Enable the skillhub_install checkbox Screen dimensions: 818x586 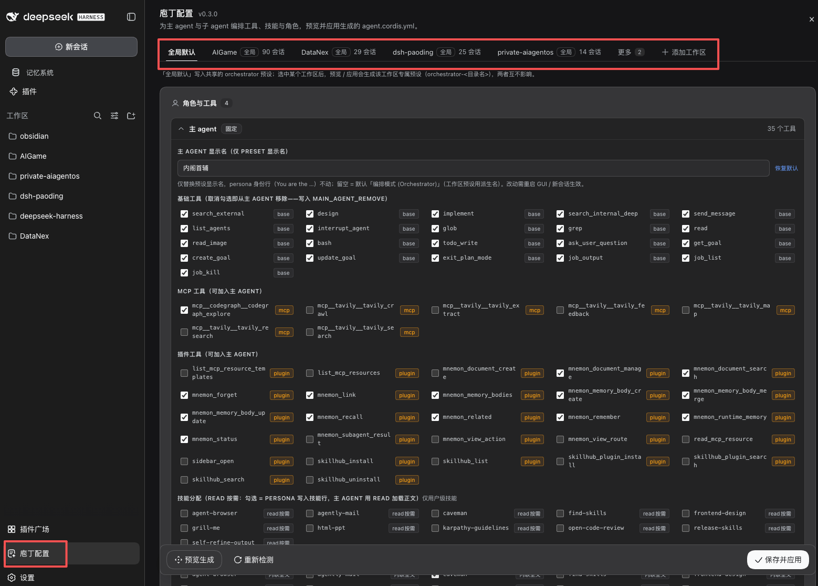coord(310,461)
